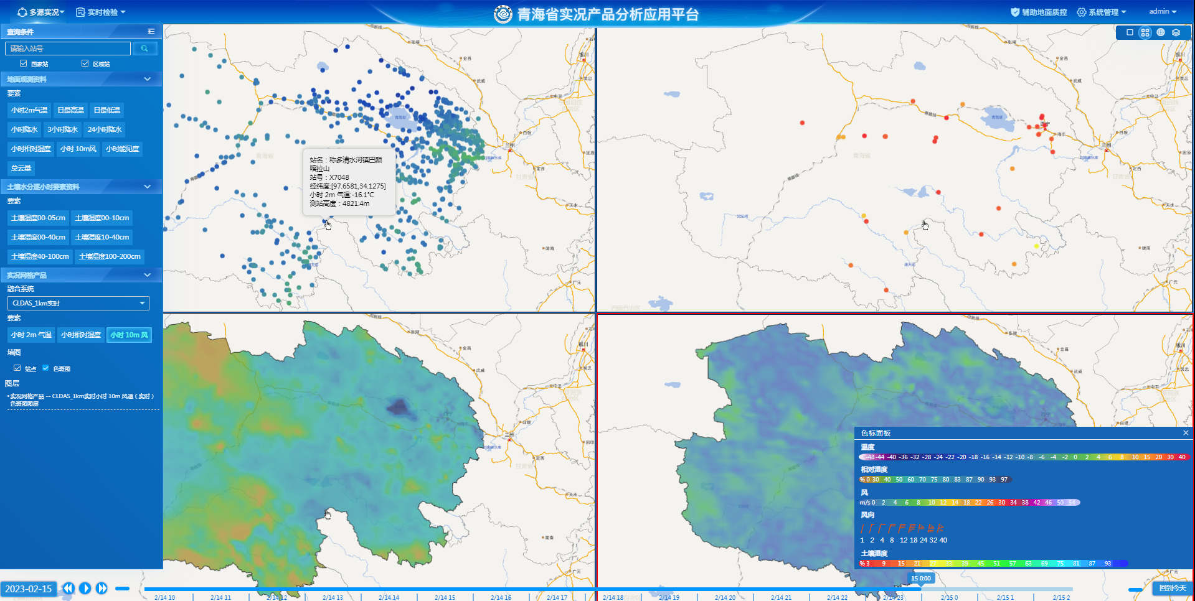This screenshot has height=601, width=1195.
Task: Select 小时 10m风 under ground observation
Action: coord(78,149)
